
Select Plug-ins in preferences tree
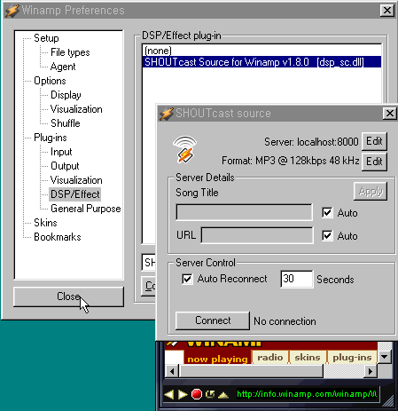(x=51, y=138)
